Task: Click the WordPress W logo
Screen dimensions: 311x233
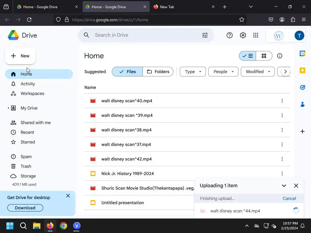Action: 279,36
